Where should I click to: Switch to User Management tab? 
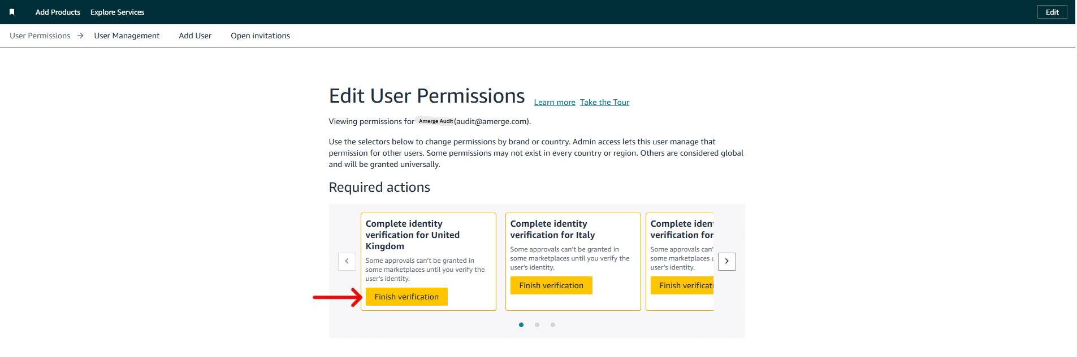127,36
